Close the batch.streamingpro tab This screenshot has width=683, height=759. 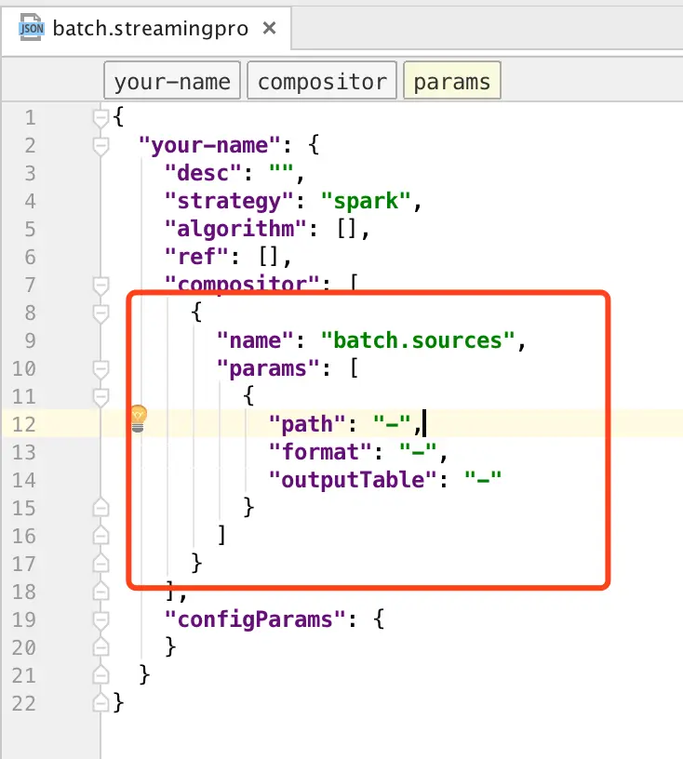pos(269,29)
